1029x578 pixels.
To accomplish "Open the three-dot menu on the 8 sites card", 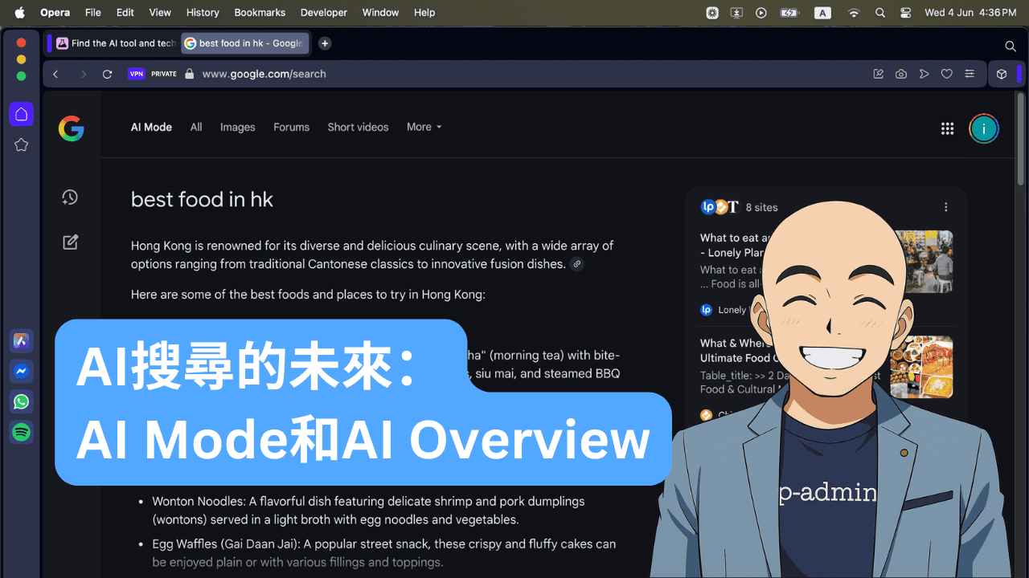I will click(945, 206).
